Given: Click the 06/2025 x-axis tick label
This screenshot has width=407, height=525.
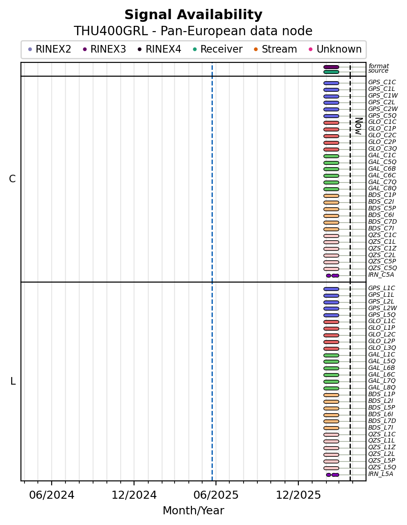Looking at the screenshot, I should pos(216,495).
